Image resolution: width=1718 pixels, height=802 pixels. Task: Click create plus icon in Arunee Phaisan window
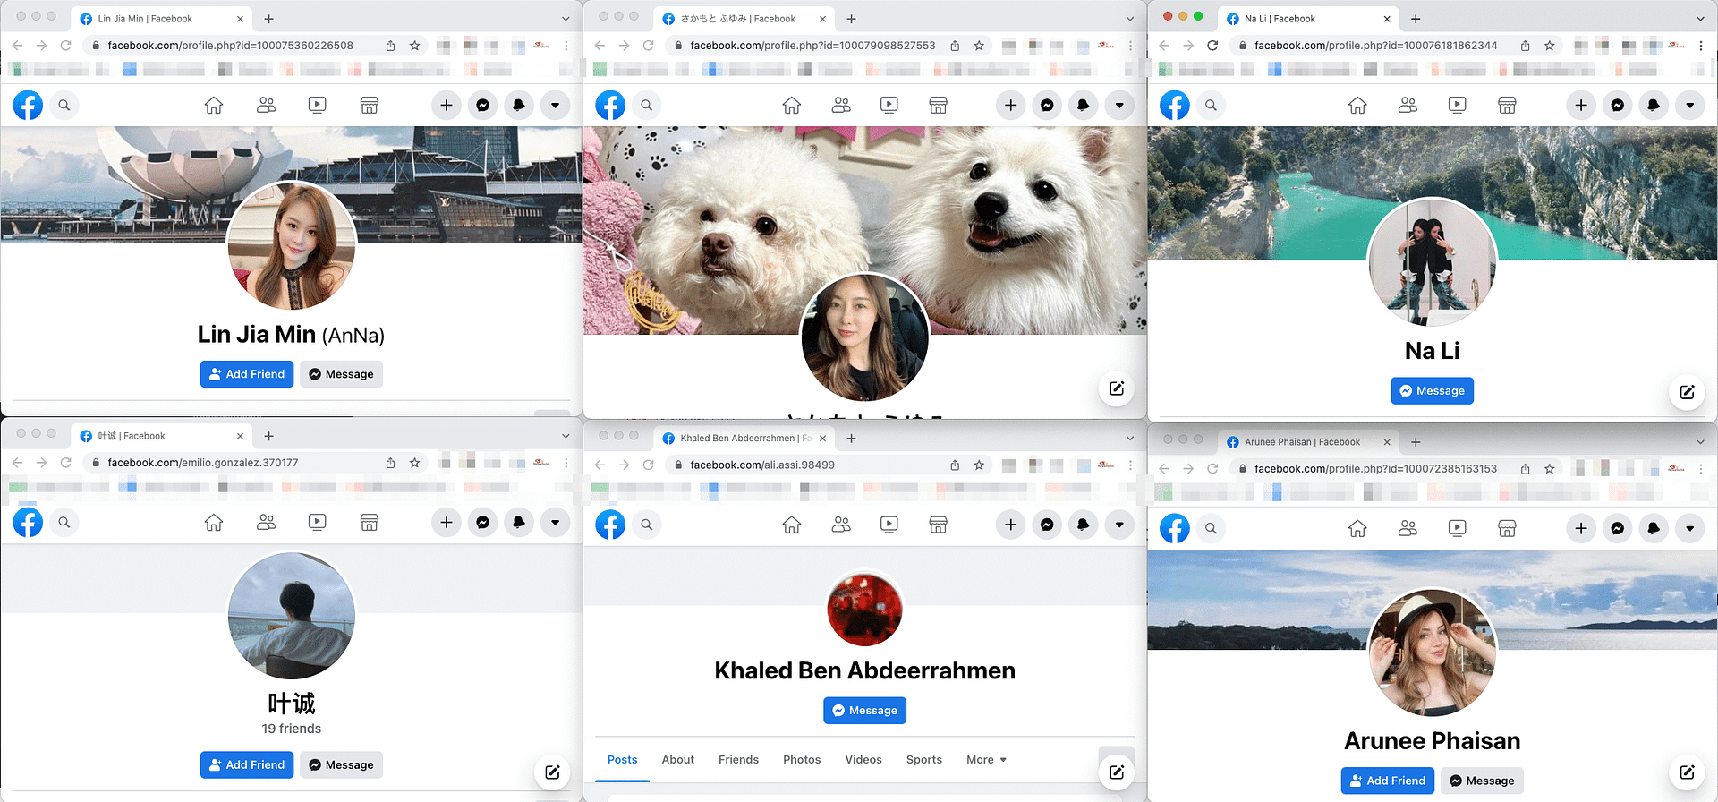(1581, 529)
